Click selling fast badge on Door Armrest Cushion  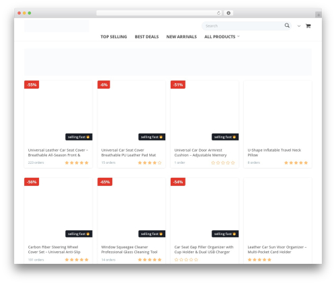click(225, 137)
